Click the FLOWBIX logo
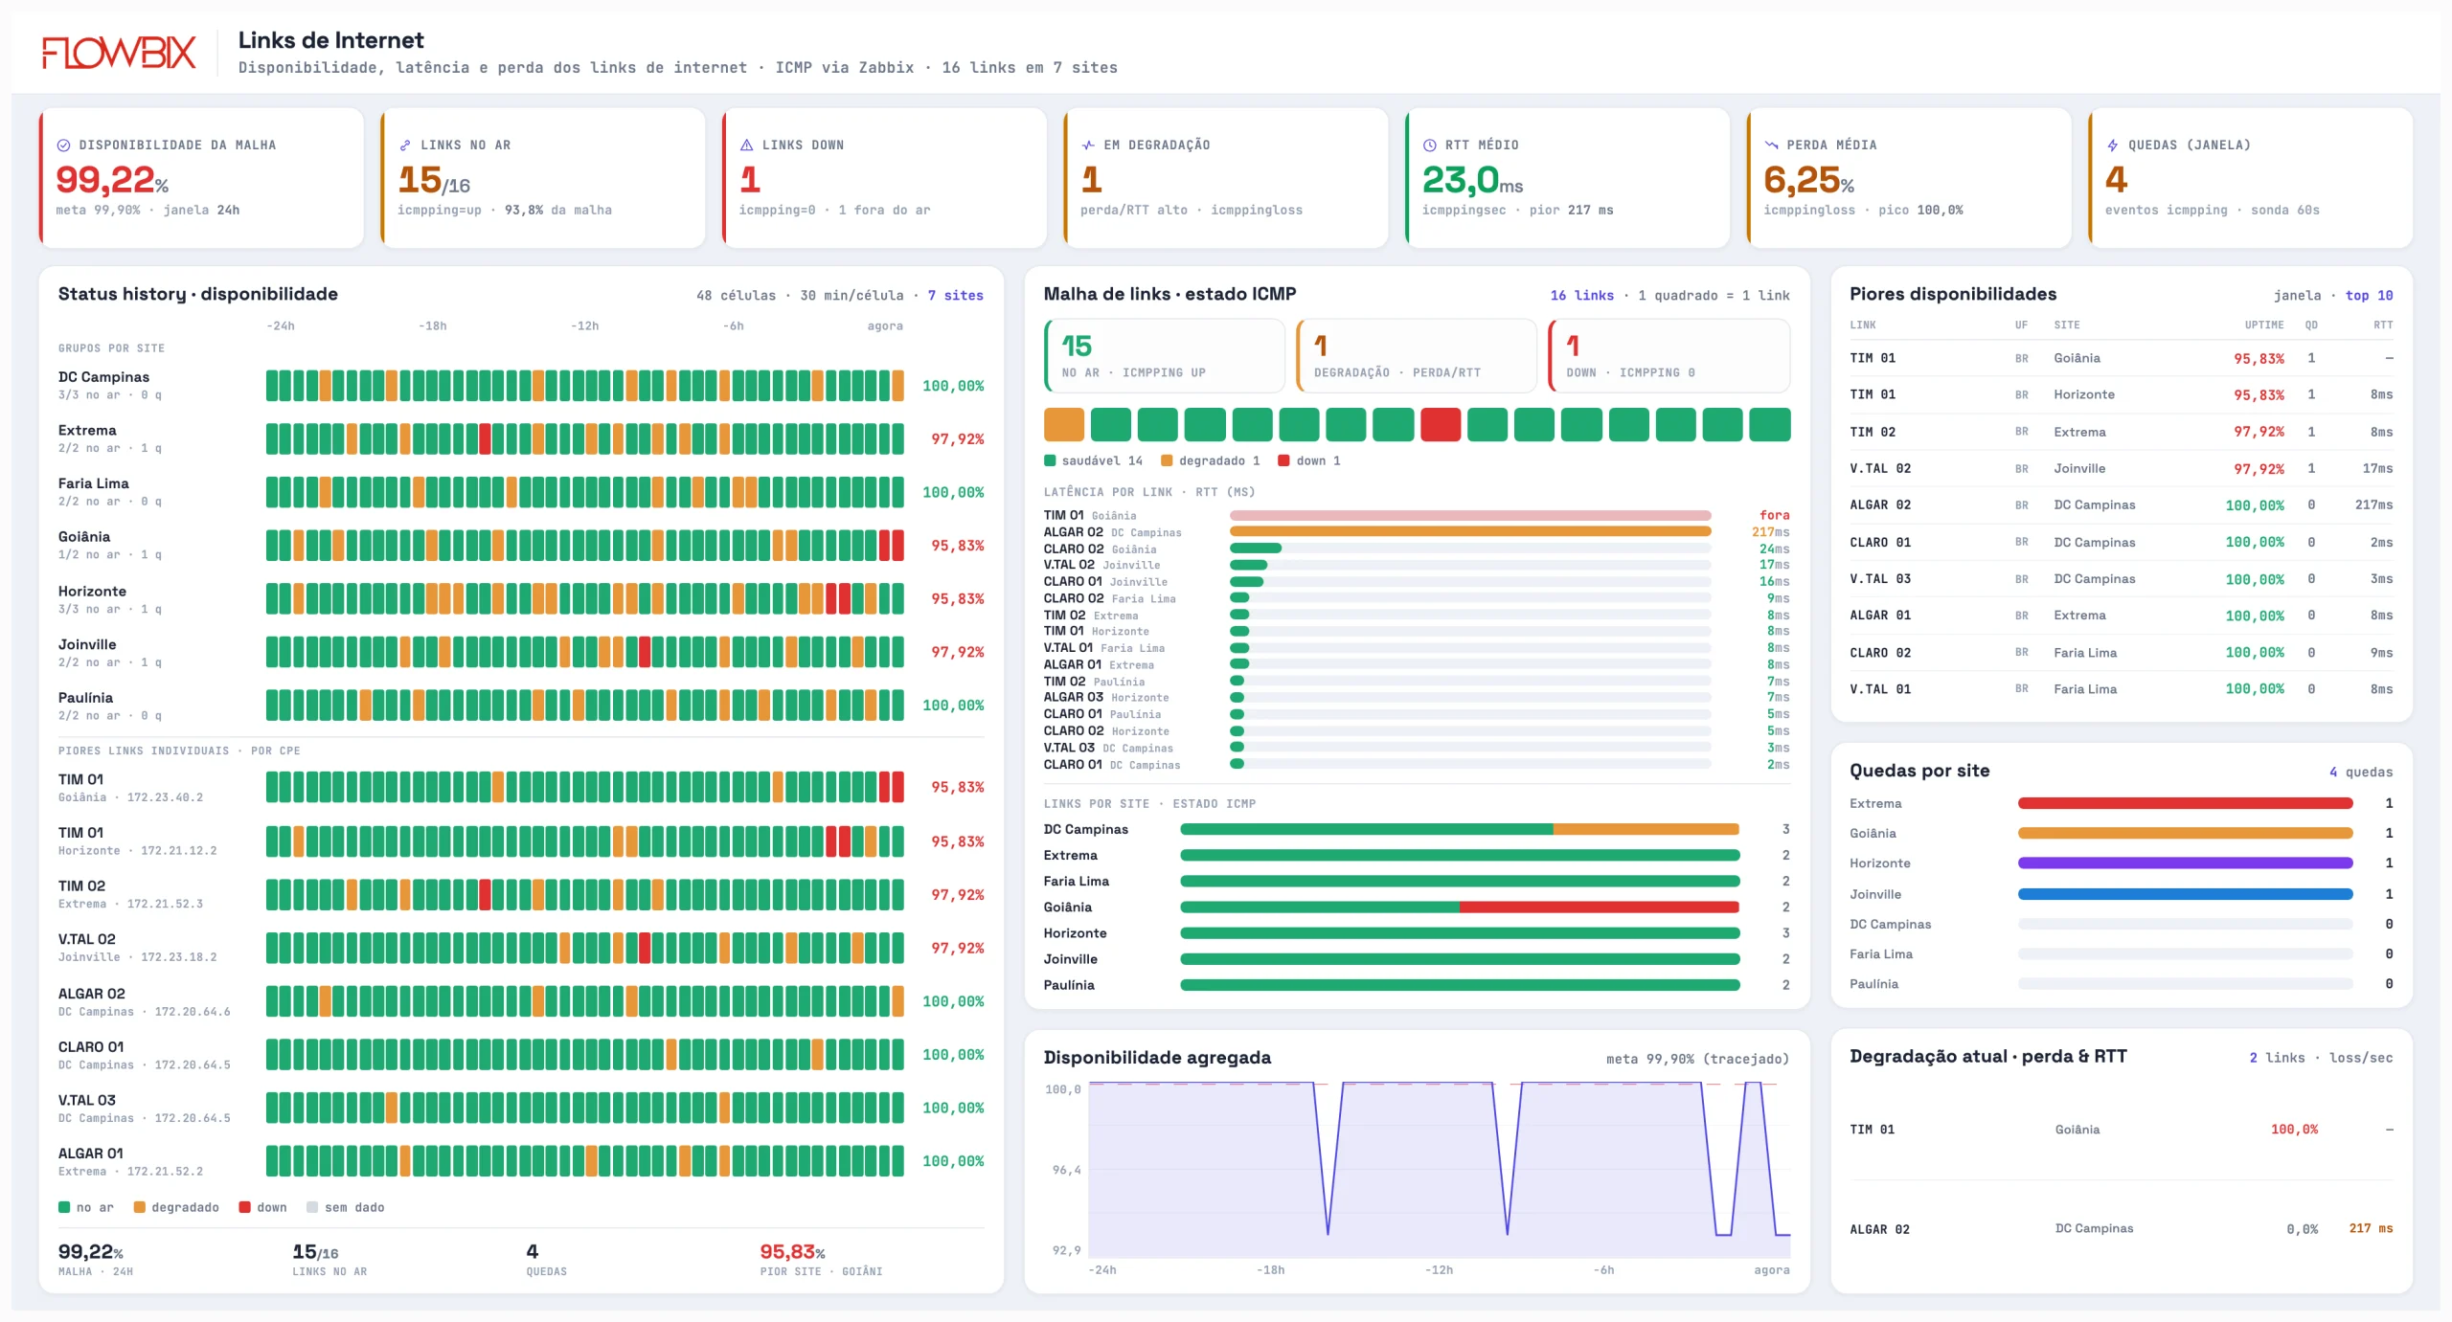Image resolution: width=2452 pixels, height=1322 pixels. point(119,53)
